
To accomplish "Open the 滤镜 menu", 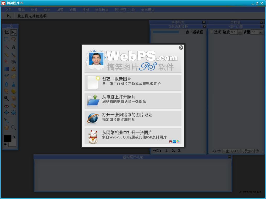I will [73, 10].
